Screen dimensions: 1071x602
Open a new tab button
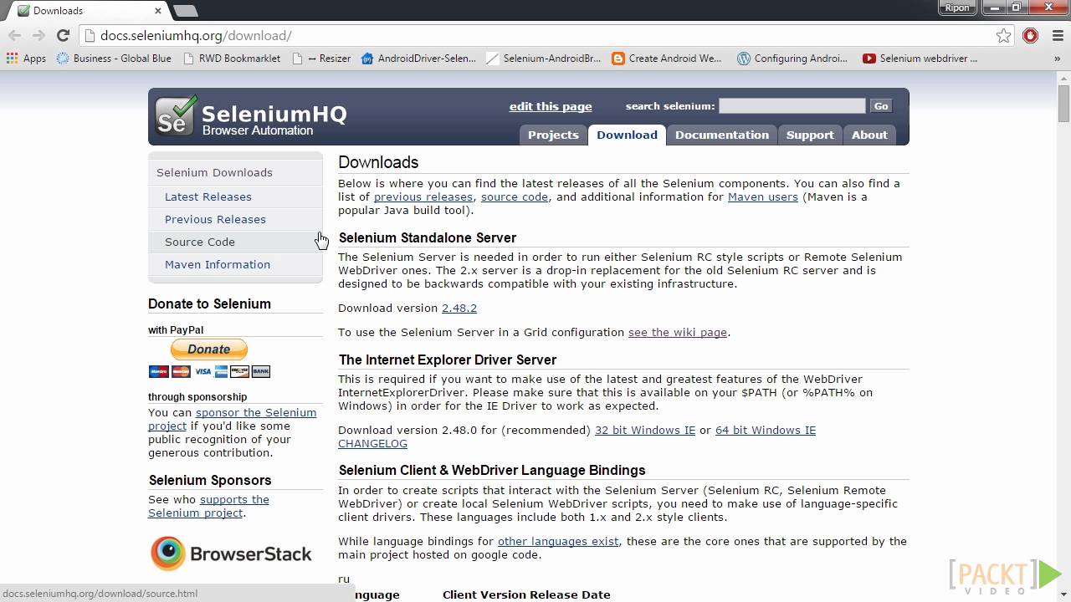coord(185,11)
